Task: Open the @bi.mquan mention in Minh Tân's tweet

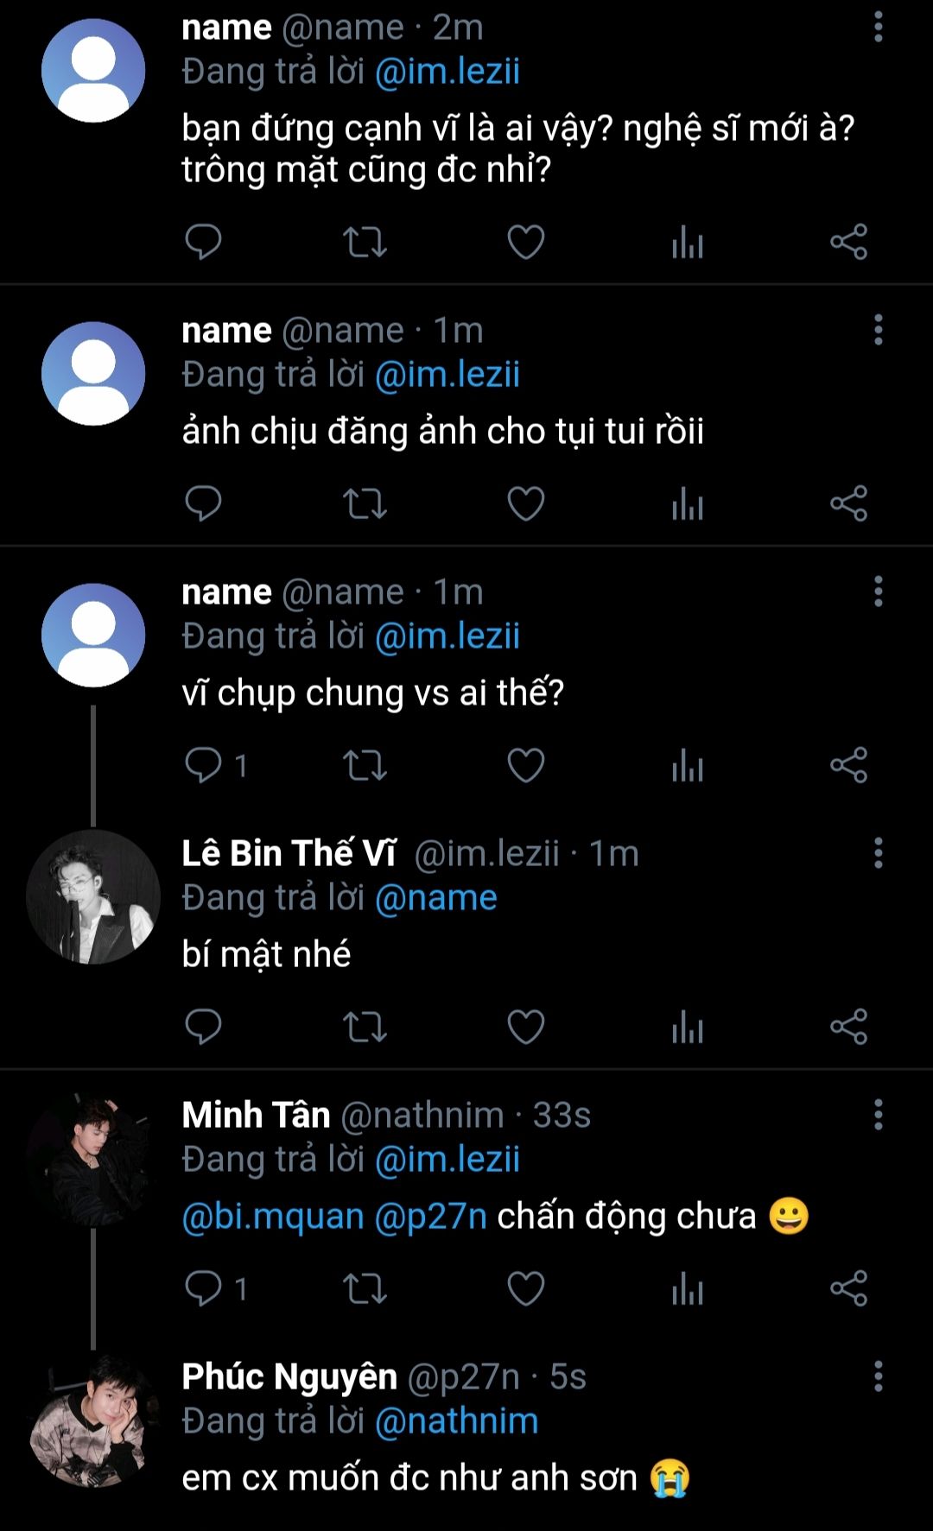Action: point(273,1216)
